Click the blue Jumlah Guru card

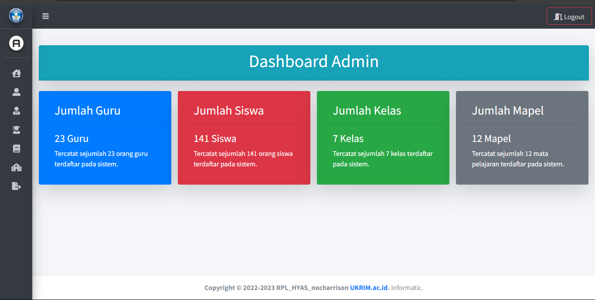(x=105, y=138)
